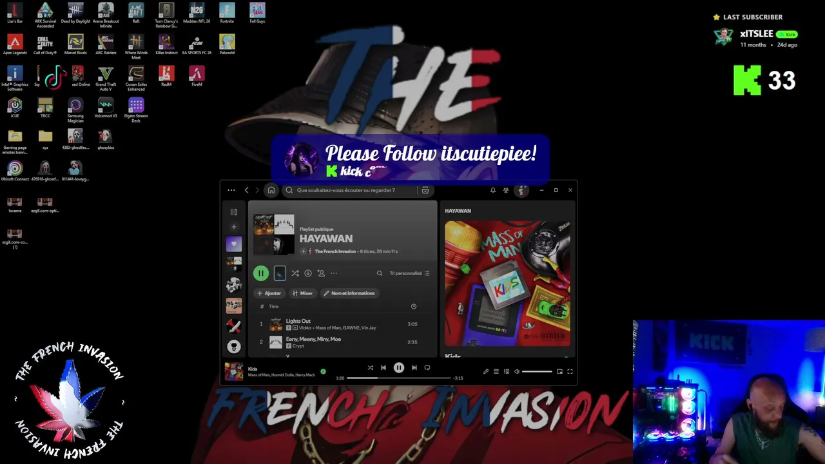This screenshot has height=464, width=825.
Task: Search within the HAYAWAN playlist
Action: point(380,273)
